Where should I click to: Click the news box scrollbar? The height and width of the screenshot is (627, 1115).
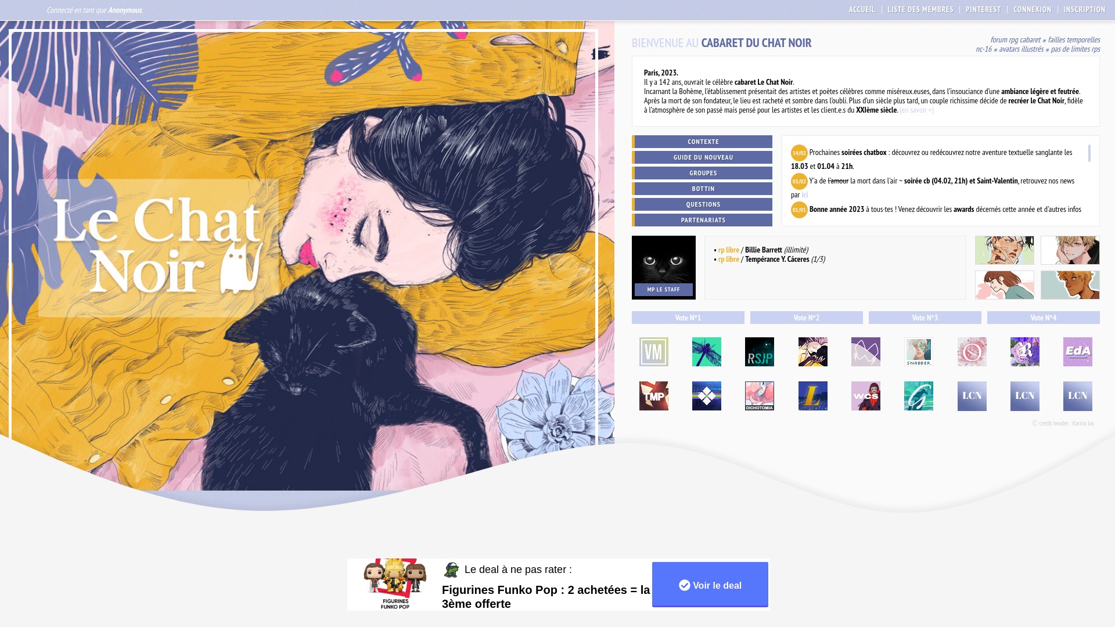[1089, 153]
